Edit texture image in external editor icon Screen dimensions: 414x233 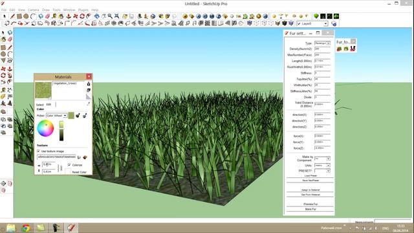85,157
